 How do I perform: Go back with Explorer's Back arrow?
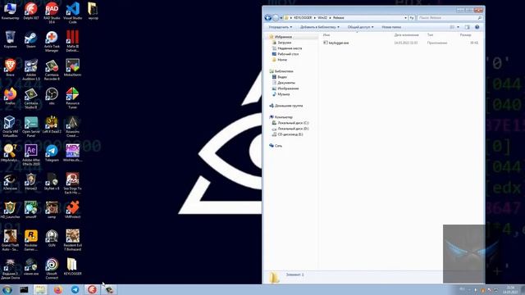[268, 18]
